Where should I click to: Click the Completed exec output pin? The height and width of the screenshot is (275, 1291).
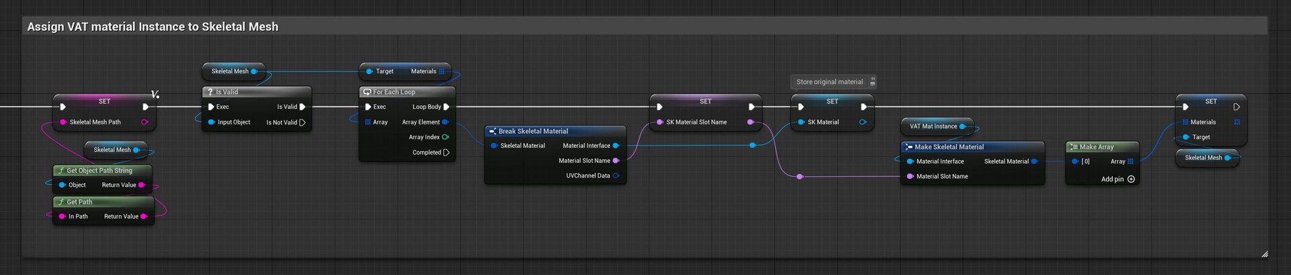[446, 153]
